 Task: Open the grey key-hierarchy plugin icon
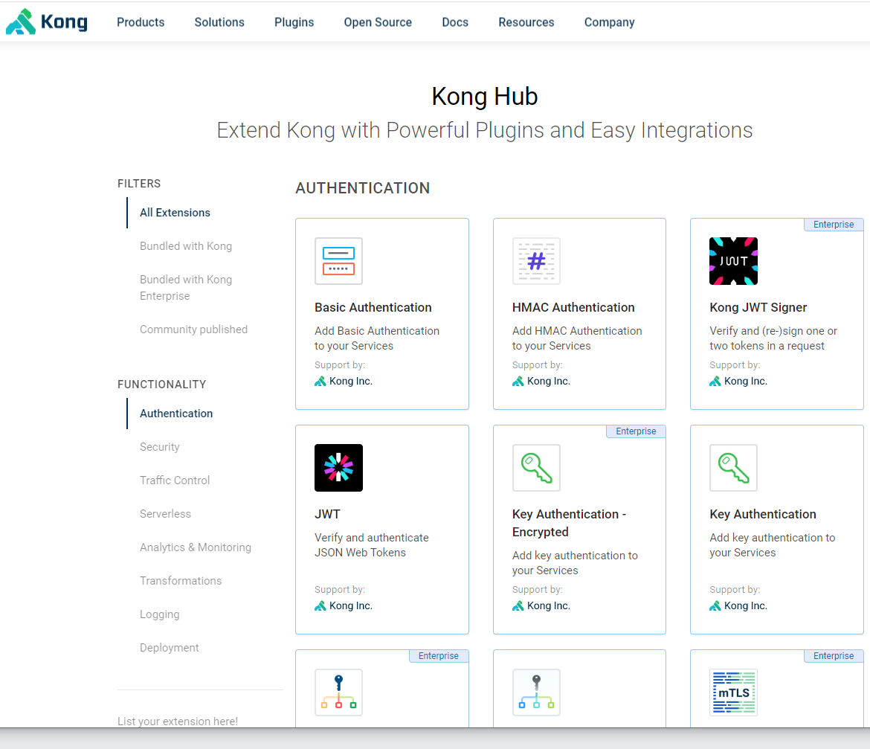pyautogui.click(x=536, y=692)
